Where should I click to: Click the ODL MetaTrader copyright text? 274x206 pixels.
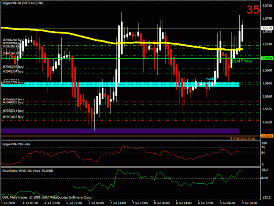click(x=47, y=197)
